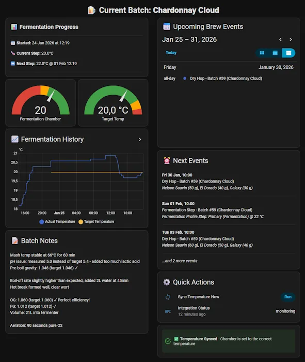This screenshot has height=362, width=305.
Task: Click the Fermentation Progress chart icon
Action: pyautogui.click(x=14, y=27)
